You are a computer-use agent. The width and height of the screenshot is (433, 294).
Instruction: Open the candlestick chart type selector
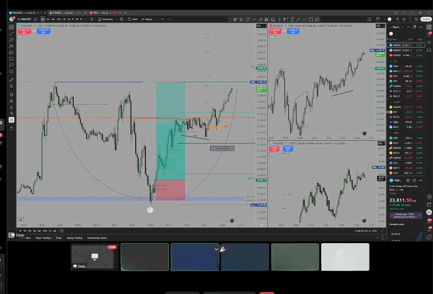tap(92, 19)
